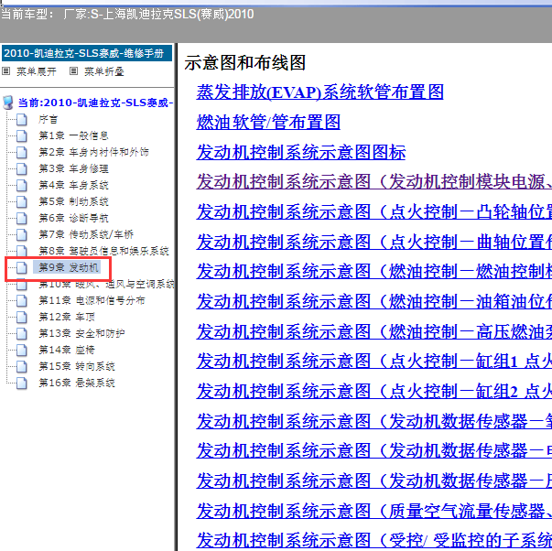
Task: Click the page icon beside 第4章 车身系统
Action: point(21,185)
